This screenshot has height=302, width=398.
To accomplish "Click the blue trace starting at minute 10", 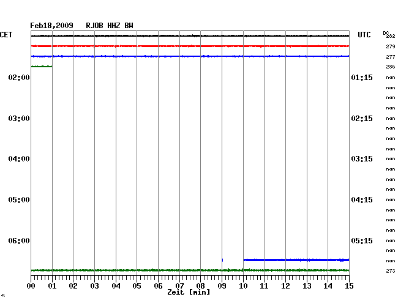I will tap(296, 260).
